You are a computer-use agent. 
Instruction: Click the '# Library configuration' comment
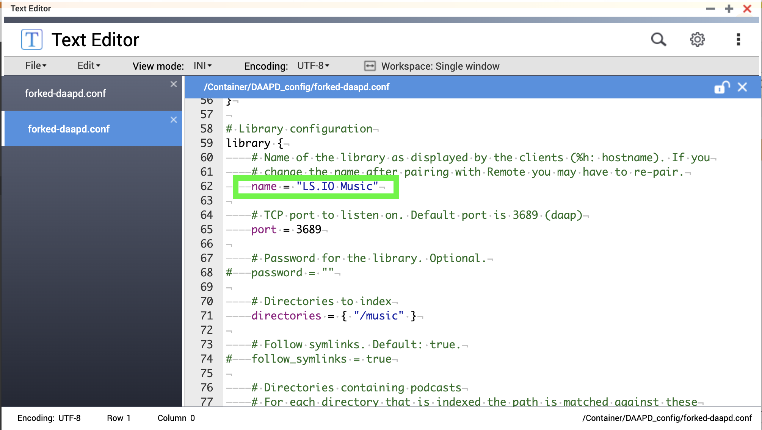(299, 129)
